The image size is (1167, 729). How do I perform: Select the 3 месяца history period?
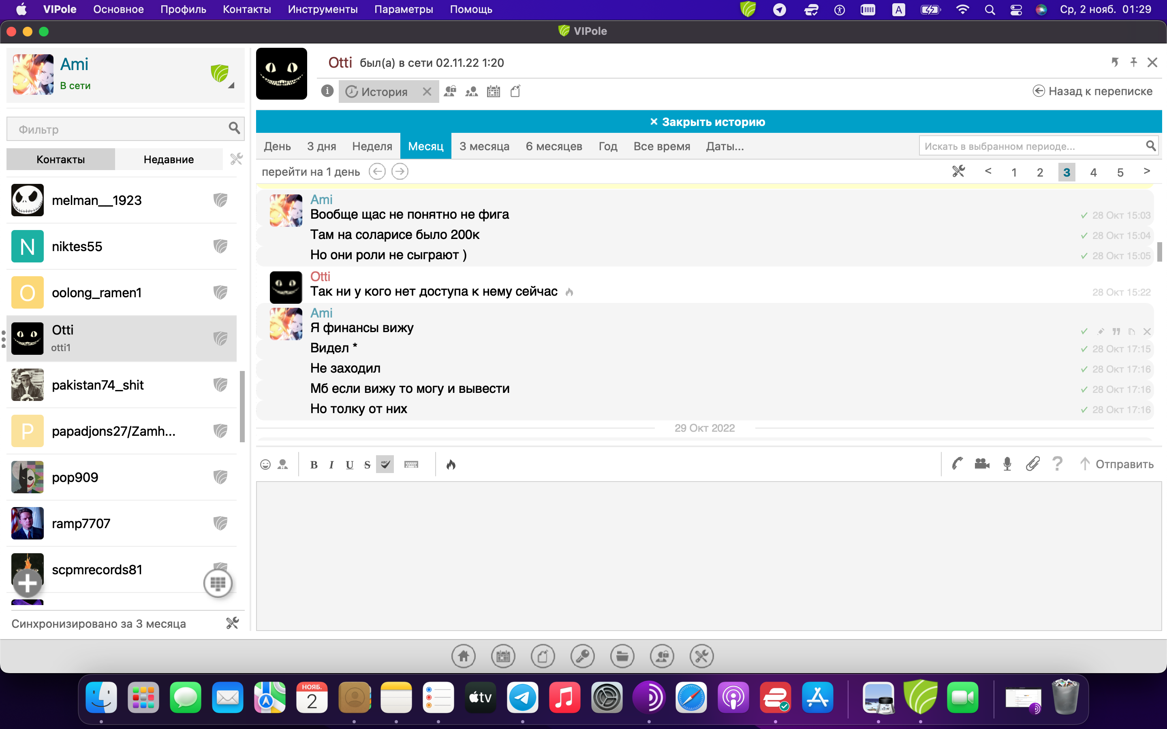pyautogui.click(x=484, y=146)
